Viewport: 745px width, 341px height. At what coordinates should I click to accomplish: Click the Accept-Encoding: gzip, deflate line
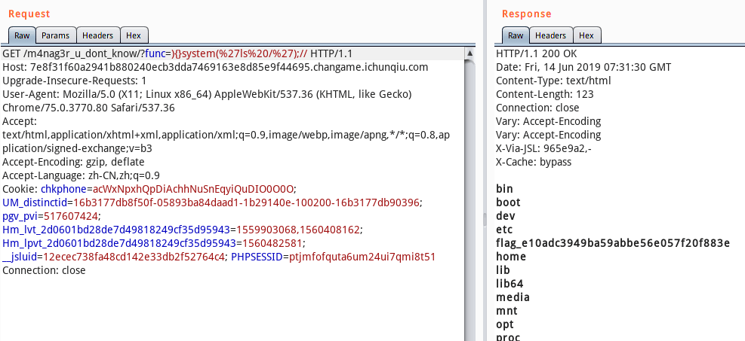point(73,162)
